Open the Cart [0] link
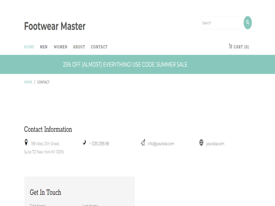275x206 pixels. (x=239, y=47)
